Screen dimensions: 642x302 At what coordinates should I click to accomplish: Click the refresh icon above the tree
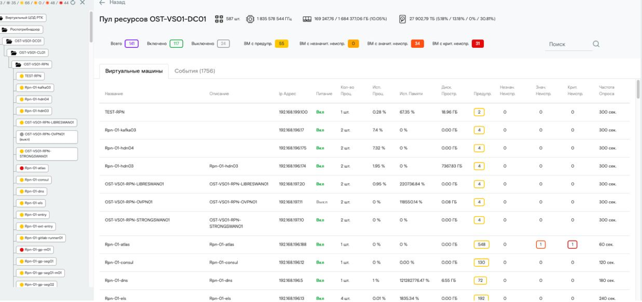tap(73, 3)
